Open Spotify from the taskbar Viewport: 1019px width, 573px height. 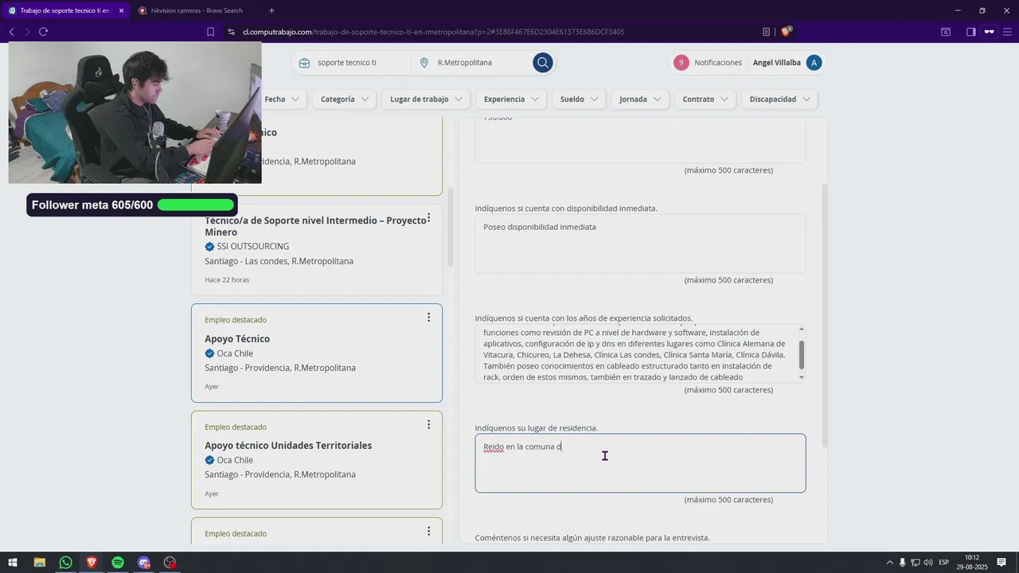pos(118,563)
